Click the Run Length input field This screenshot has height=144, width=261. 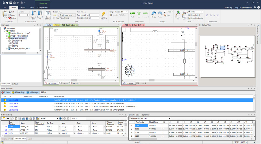point(94,15)
